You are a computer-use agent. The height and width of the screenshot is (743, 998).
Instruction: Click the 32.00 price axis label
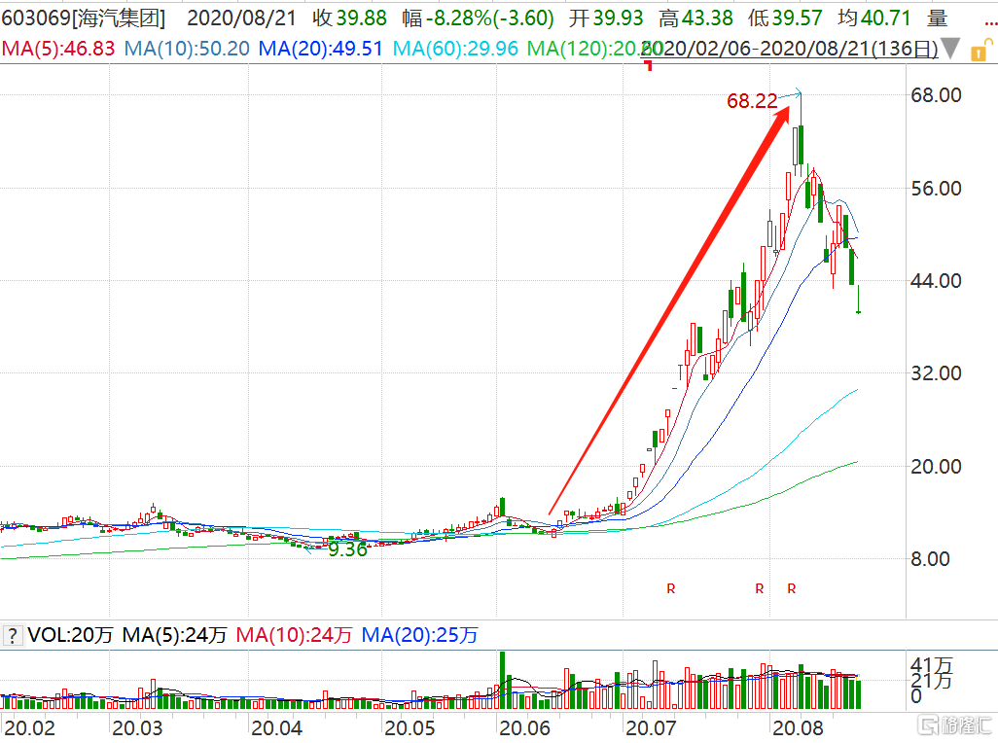tap(936, 372)
